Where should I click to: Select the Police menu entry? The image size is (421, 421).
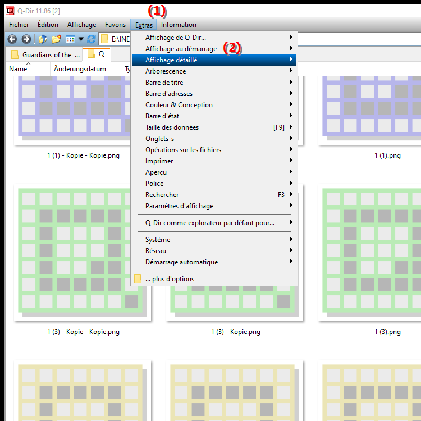(x=214, y=184)
